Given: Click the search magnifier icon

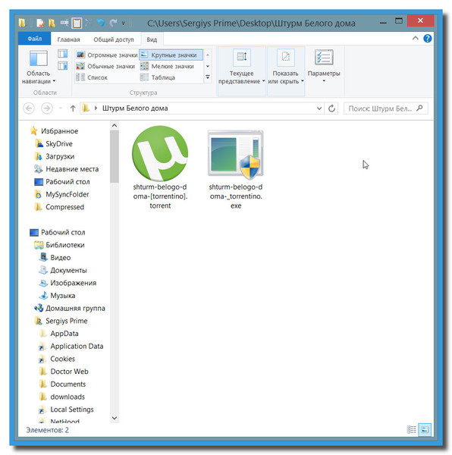Looking at the screenshot, I should click(419, 108).
